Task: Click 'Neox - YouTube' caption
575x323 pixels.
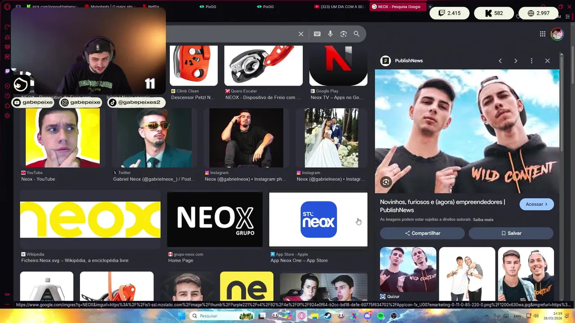Action: click(x=38, y=179)
